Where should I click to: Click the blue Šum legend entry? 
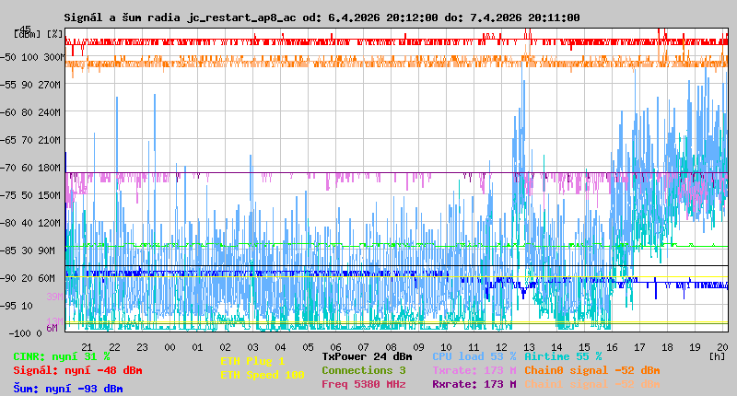(x=68, y=389)
